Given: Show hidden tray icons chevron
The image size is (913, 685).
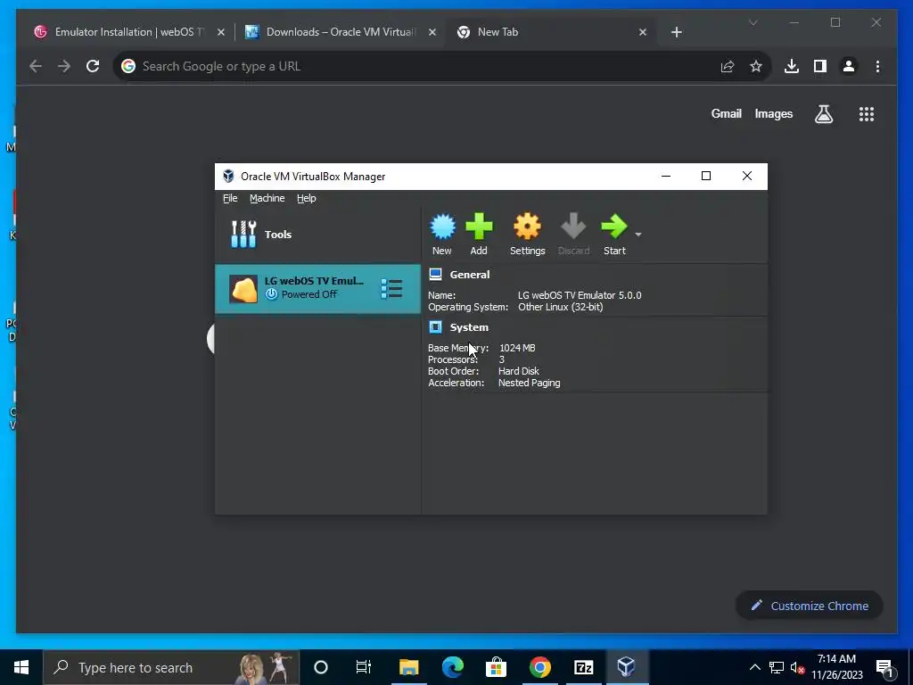Looking at the screenshot, I should 754,667.
